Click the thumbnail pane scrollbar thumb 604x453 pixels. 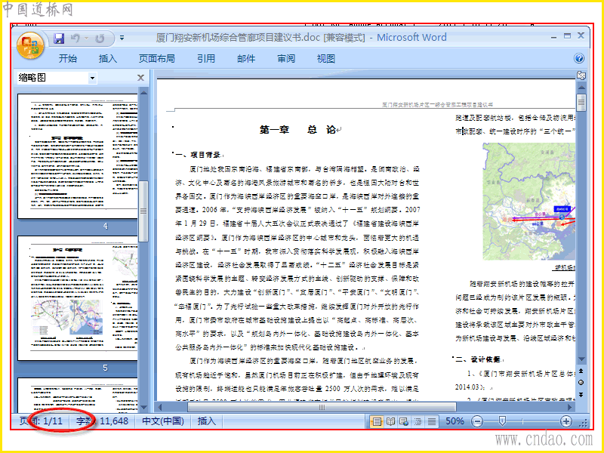point(143,211)
